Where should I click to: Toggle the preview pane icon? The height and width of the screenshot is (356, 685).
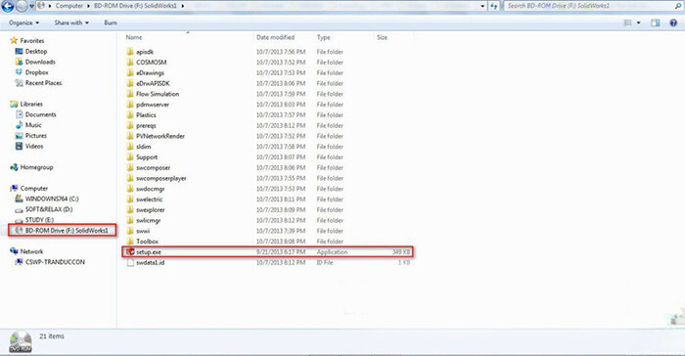(655, 22)
